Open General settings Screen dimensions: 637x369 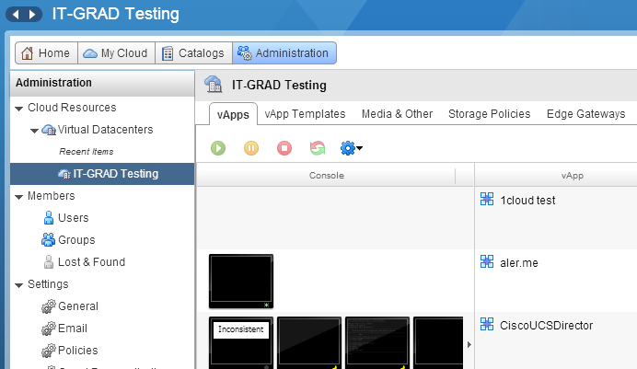pyautogui.click(x=78, y=306)
